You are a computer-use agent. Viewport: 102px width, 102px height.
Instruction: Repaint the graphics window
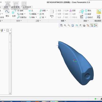pos(73,25)
